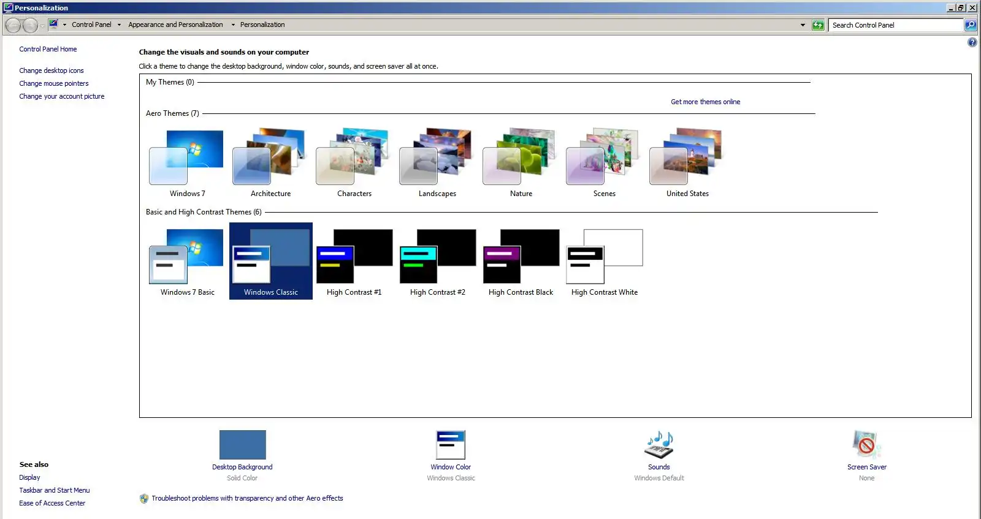Click the Desktop Background label
Image resolution: width=981 pixels, height=519 pixels.
click(x=242, y=467)
